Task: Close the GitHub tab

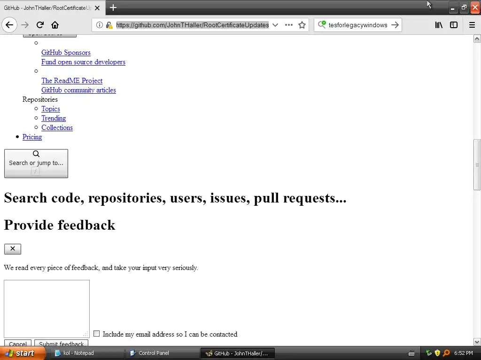Action: (x=97, y=8)
